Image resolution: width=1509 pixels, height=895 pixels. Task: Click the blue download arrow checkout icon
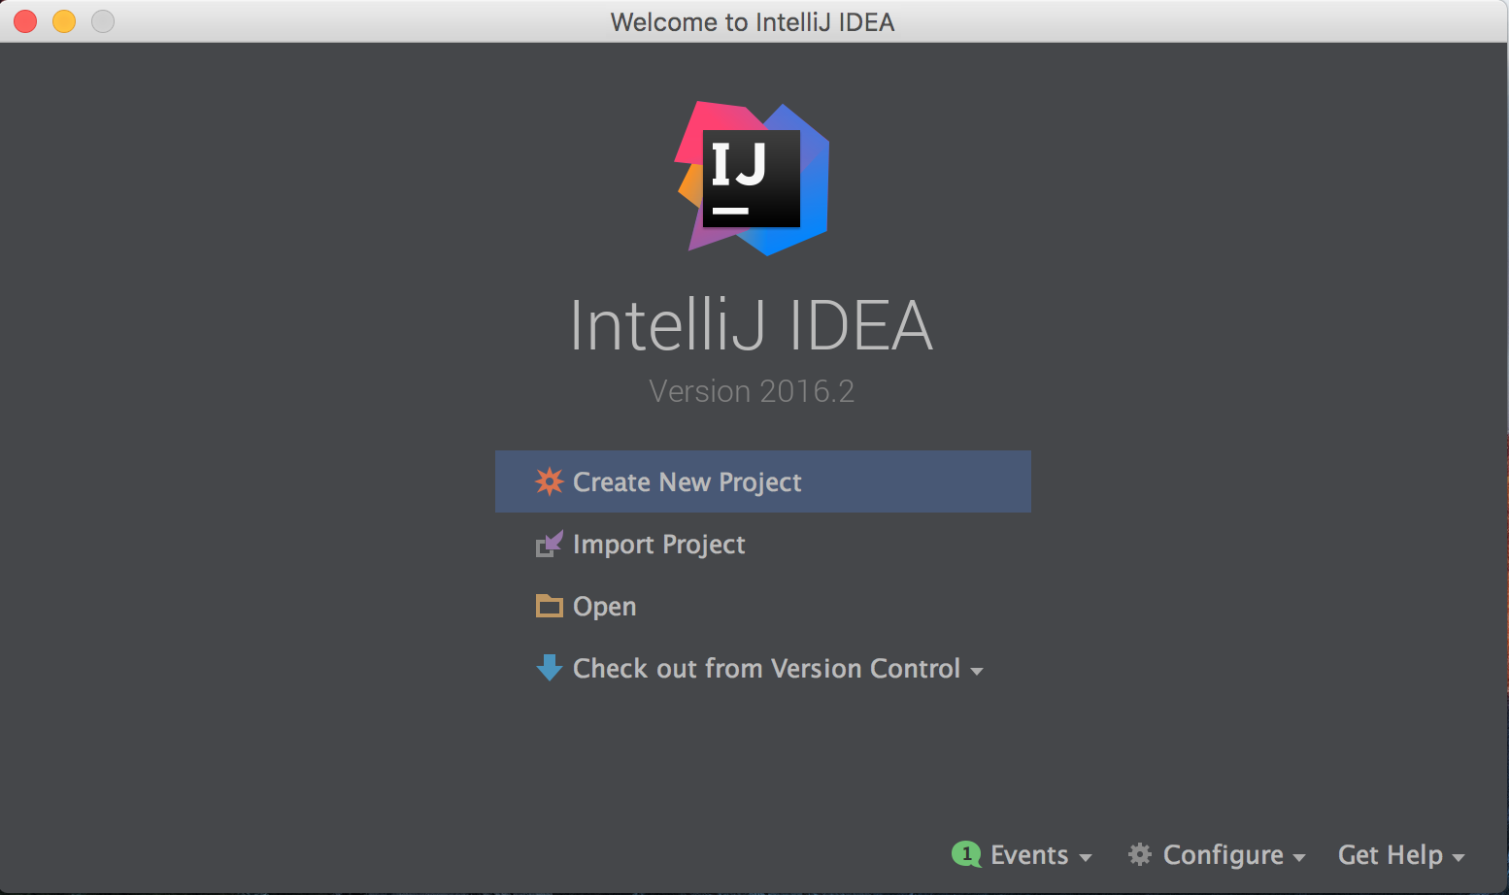click(x=549, y=668)
